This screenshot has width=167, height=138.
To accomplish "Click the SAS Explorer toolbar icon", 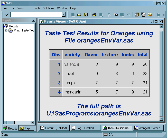I will [143, 15].
